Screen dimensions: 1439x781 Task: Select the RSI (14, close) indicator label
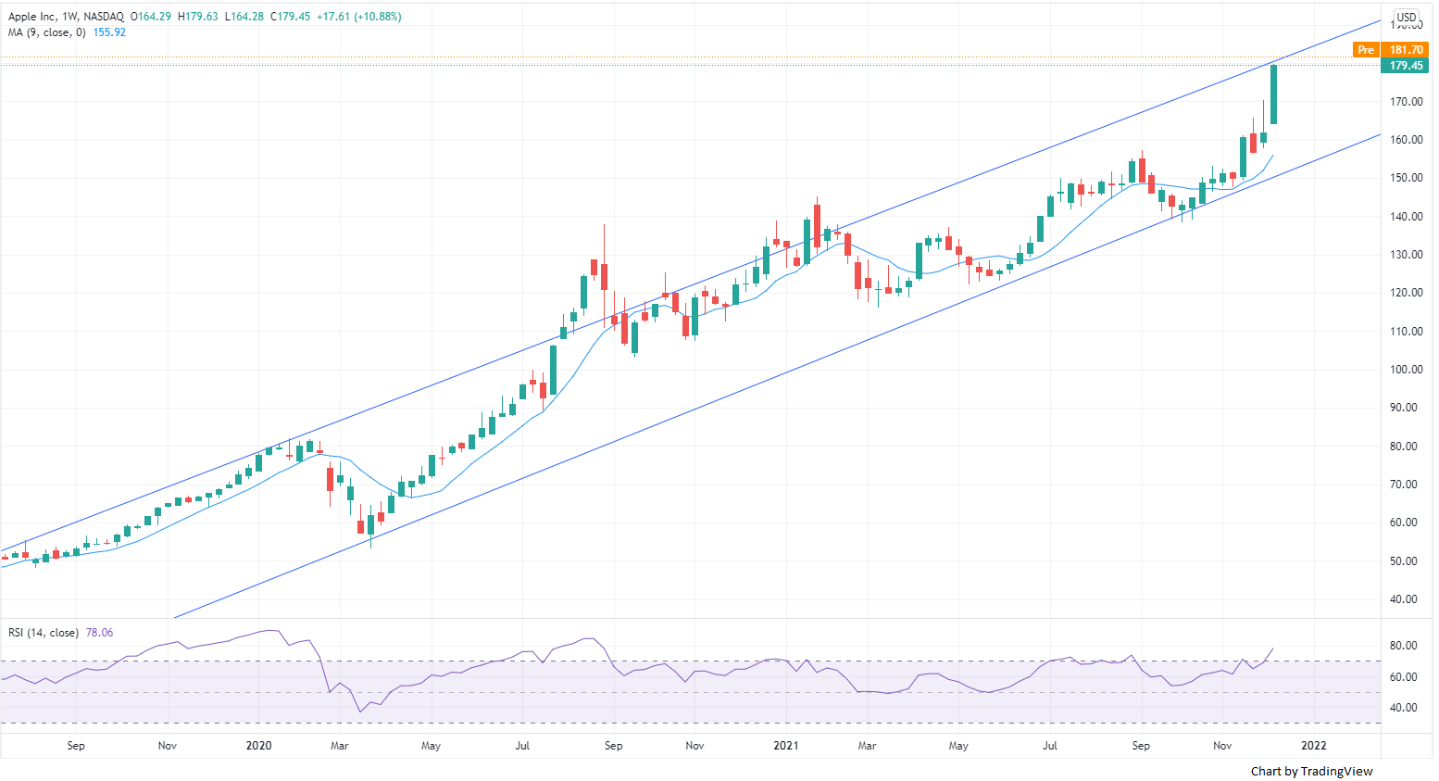pos(43,633)
